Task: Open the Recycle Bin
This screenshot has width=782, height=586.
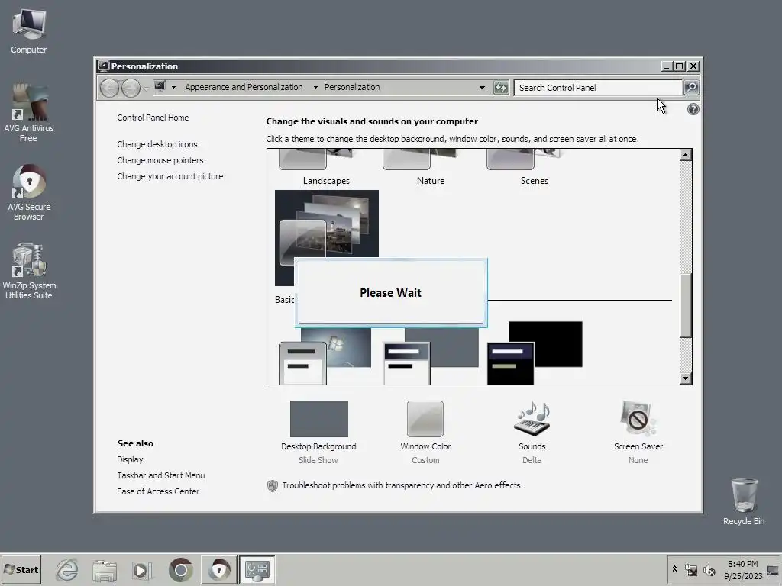Action: click(744, 501)
